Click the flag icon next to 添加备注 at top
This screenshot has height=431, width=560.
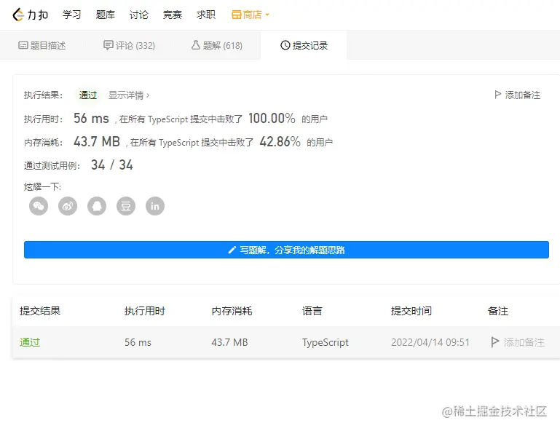pyautogui.click(x=498, y=95)
